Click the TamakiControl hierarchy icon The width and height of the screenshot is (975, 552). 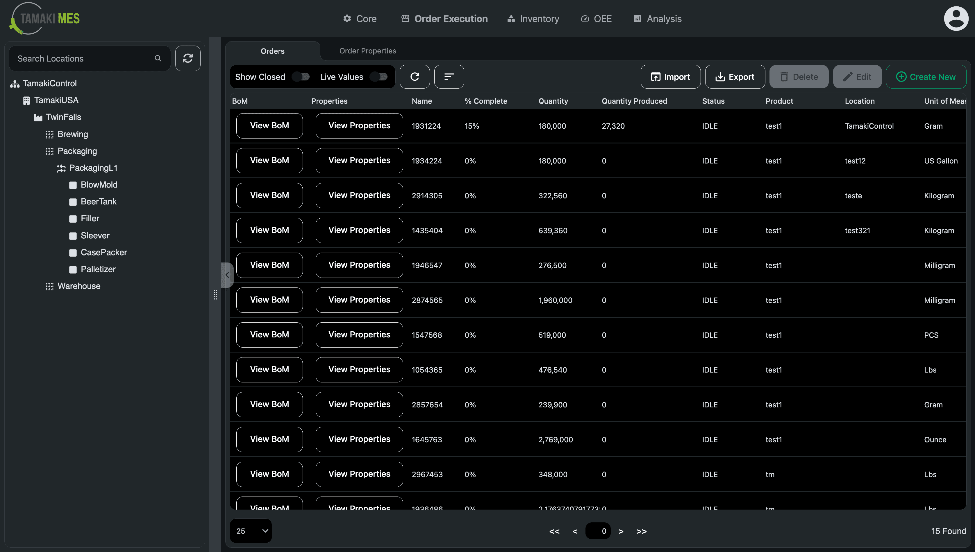[15, 84]
